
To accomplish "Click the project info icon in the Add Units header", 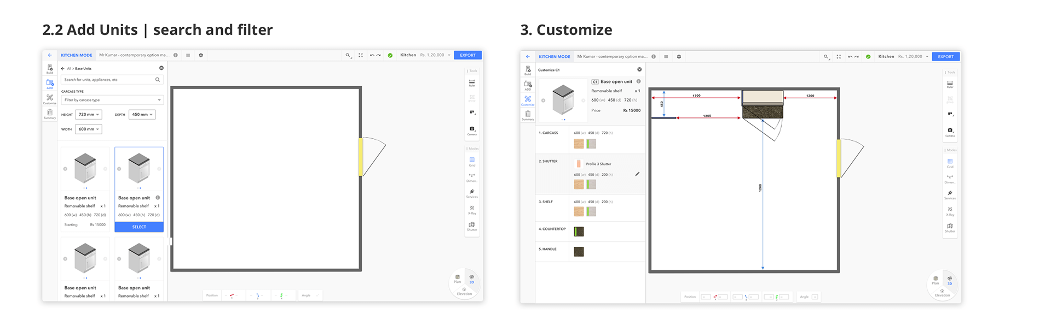I will (176, 55).
